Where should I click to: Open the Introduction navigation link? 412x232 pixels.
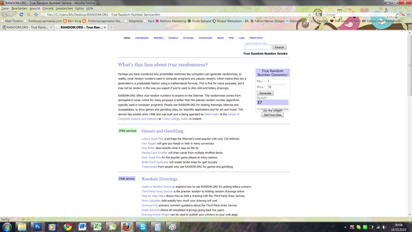coord(142,38)
